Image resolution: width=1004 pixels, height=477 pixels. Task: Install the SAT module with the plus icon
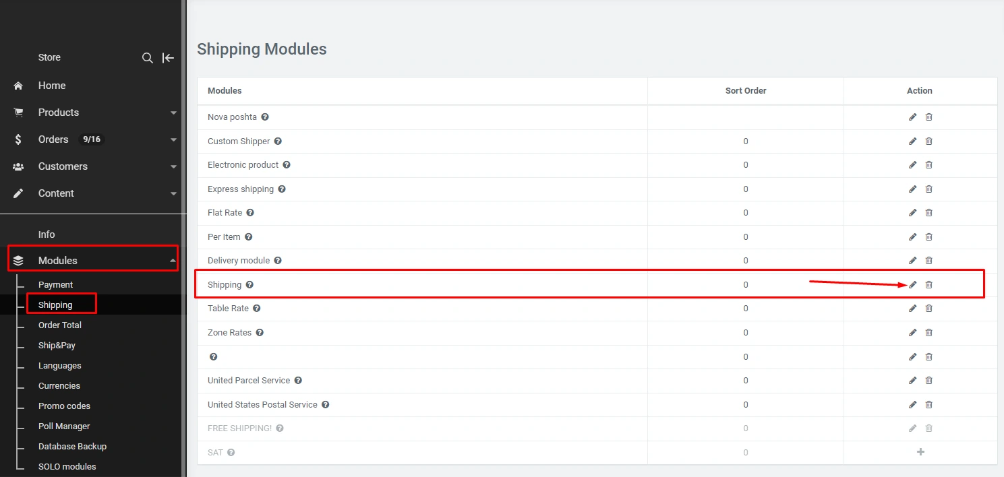coord(920,452)
